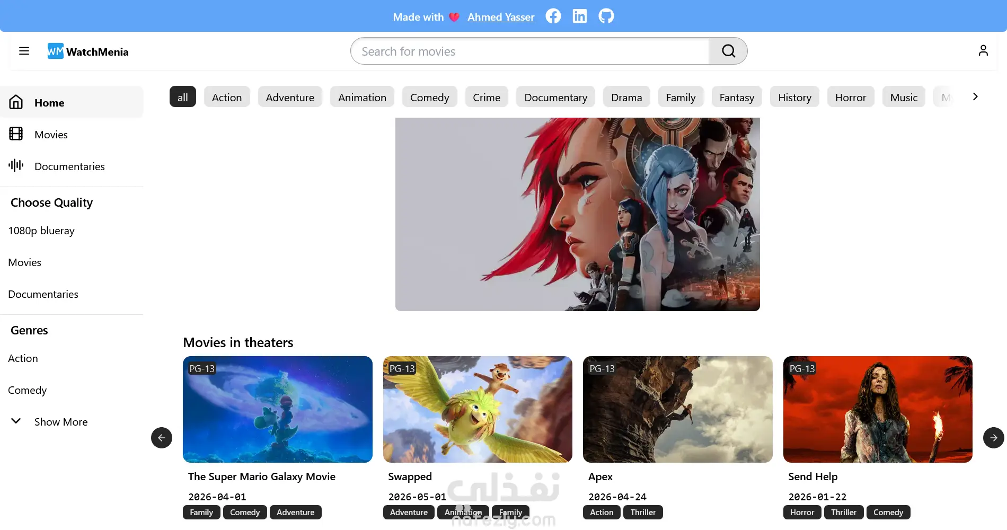This screenshot has height=530, width=1007.
Task: Click Family tag on Super Mario card
Action: pyautogui.click(x=201, y=513)
